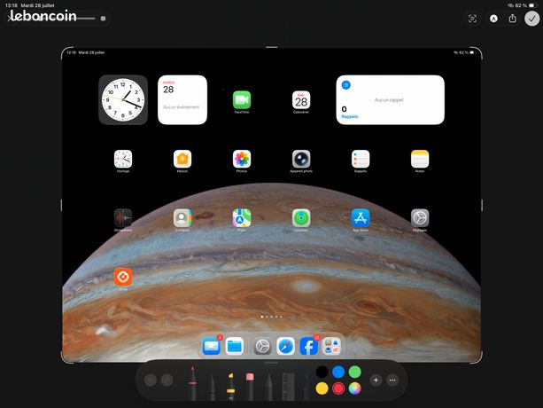Tap the home screen page dots indicator

point(271,317)
